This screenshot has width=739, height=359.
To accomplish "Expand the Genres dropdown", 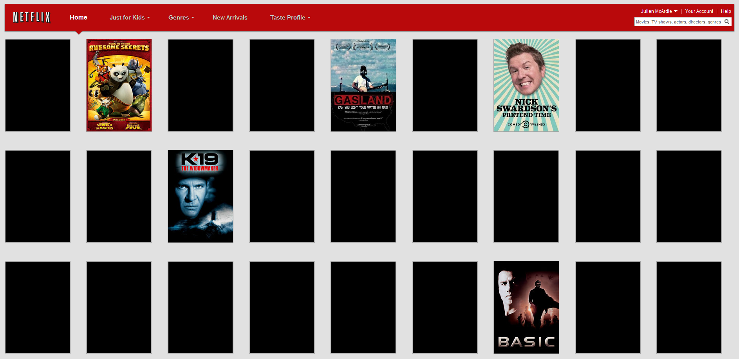I will point(181,18).
